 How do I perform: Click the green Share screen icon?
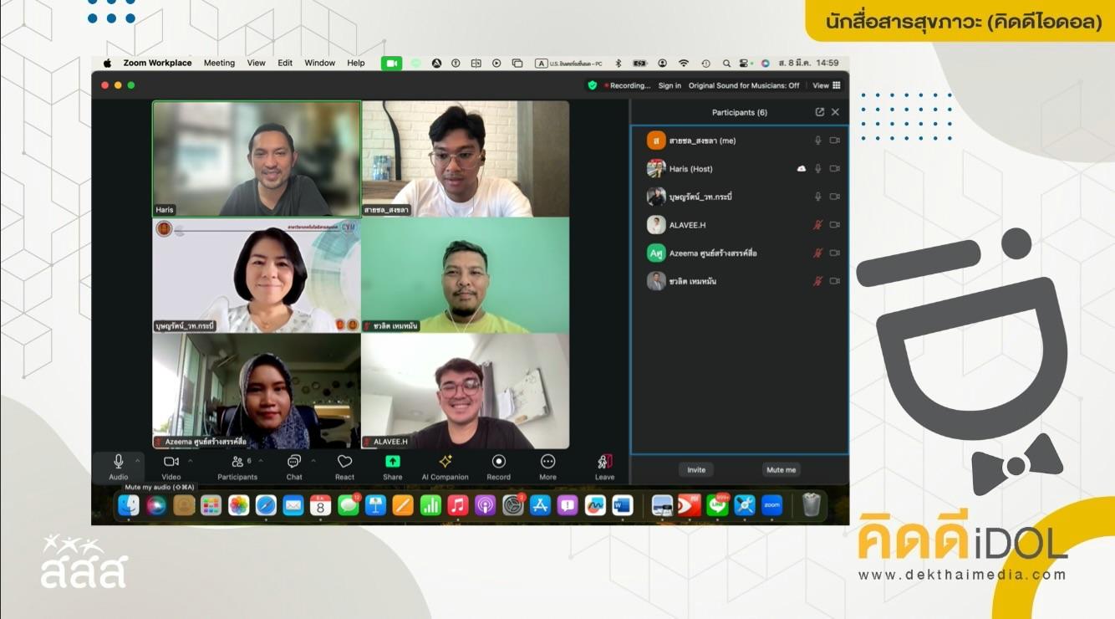[392, 462]
